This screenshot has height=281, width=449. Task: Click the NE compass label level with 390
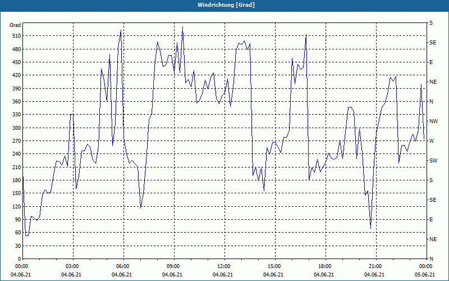pos(433,82)
